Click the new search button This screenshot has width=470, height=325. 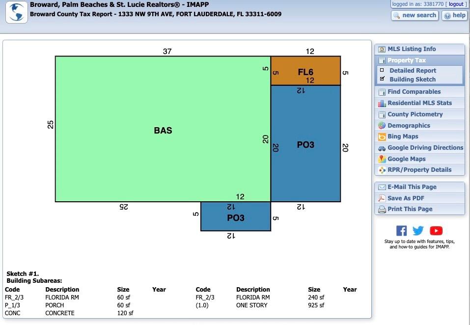coord(415,15)
